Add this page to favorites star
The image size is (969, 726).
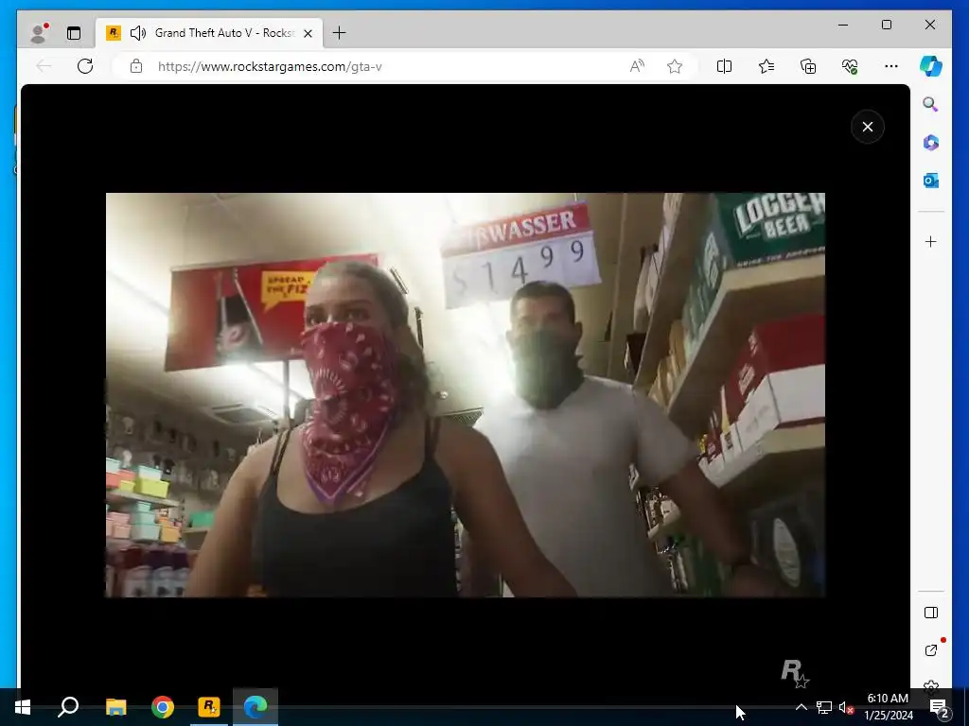coord(675,66)
